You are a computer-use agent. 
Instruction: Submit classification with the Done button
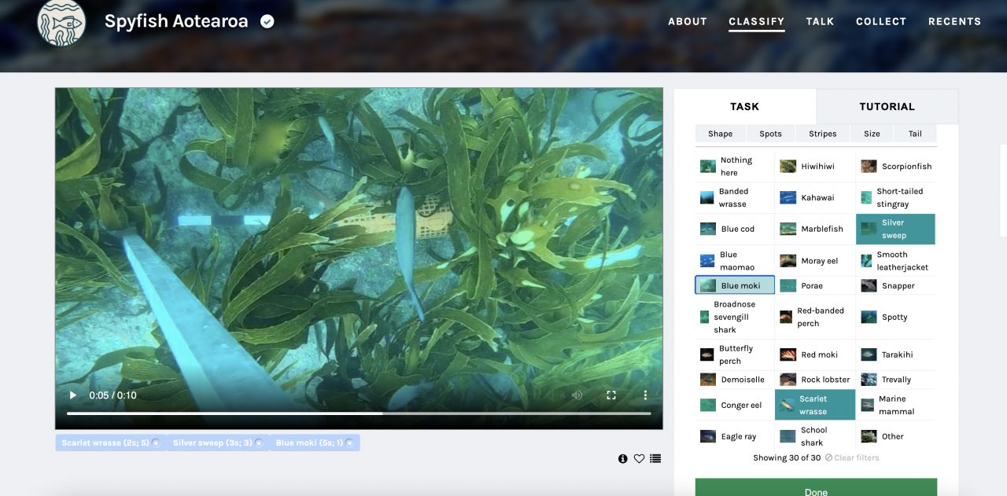pyautogui.click(x=816, y=487)
